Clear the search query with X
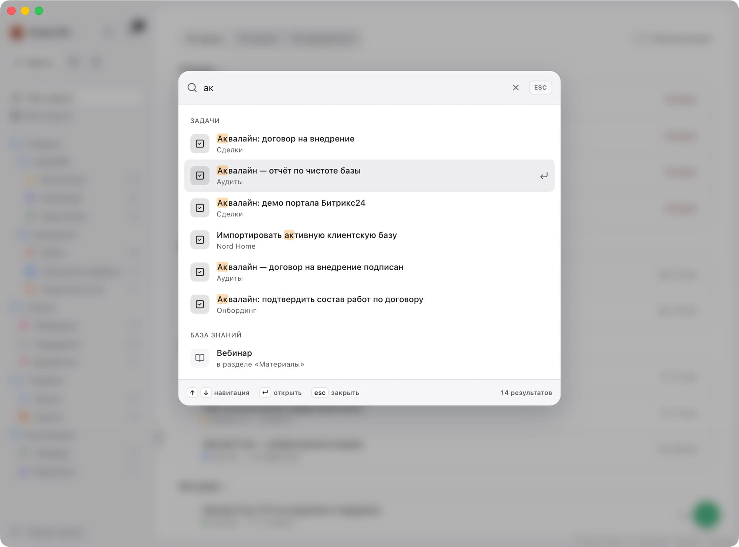The image size is (739, 547). pos(516,88)
